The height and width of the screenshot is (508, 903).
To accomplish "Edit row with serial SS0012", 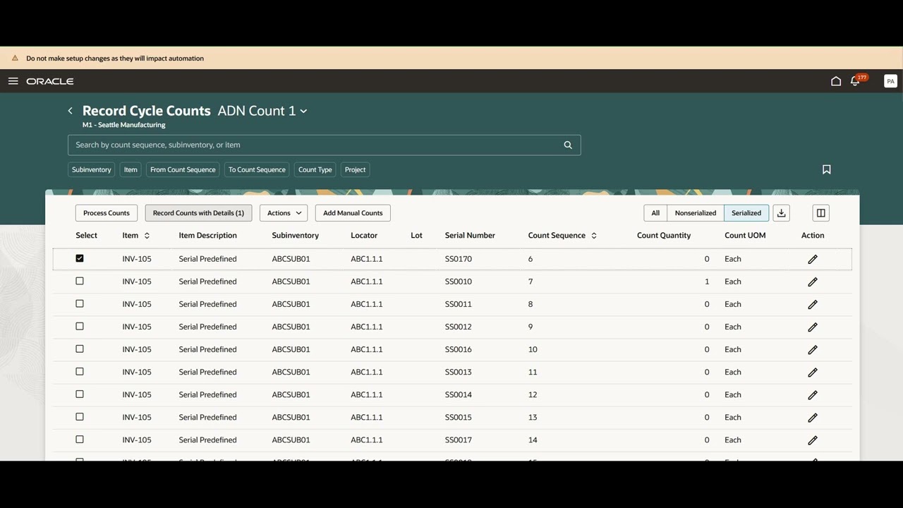I will tap(813, 327).
